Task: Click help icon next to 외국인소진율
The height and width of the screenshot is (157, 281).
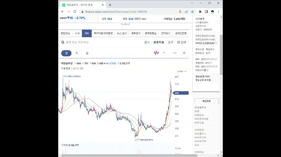Action: click(216, 43)
